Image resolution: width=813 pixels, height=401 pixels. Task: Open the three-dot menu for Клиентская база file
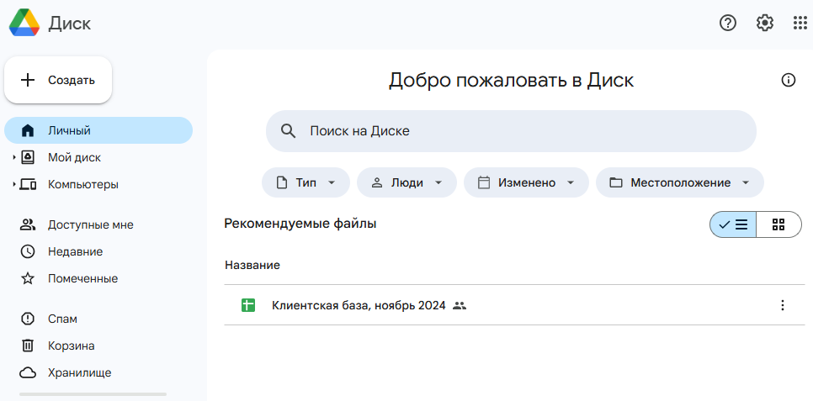point(783,306)
